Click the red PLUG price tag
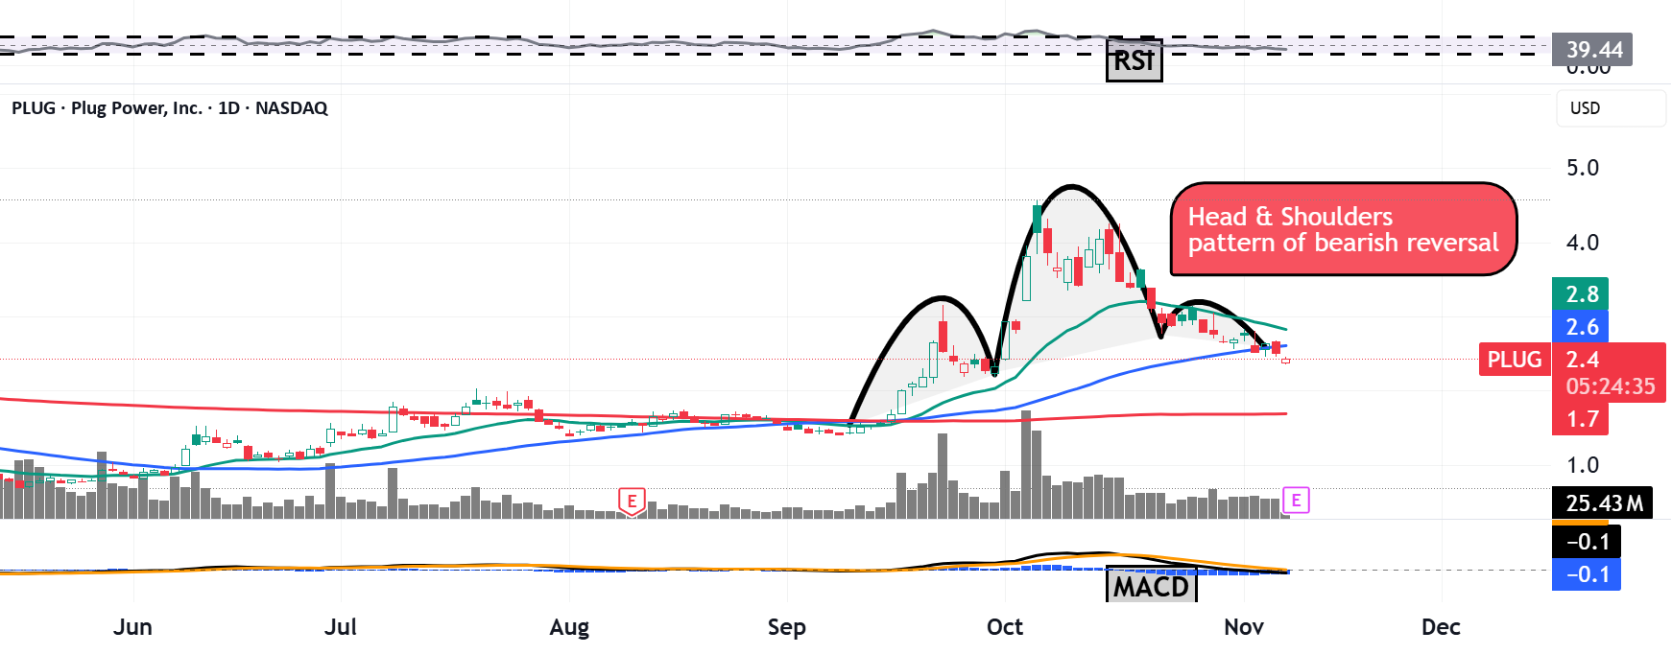 (x=1515, y=360)
